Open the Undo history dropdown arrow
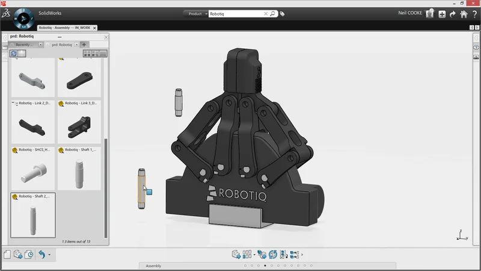481x271 pixels. point(49,255)
